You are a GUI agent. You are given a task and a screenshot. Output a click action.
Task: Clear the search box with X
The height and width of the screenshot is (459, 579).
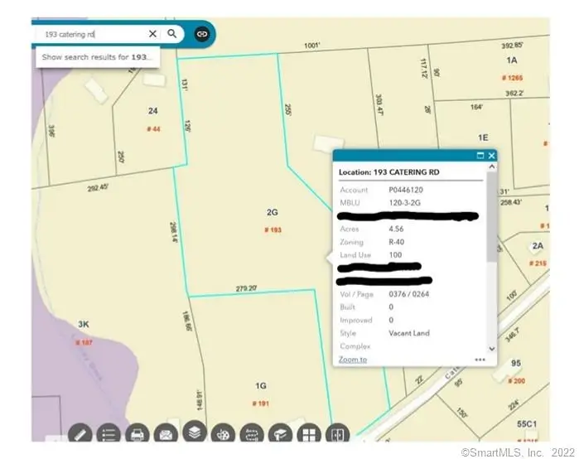tap(152, 34)
